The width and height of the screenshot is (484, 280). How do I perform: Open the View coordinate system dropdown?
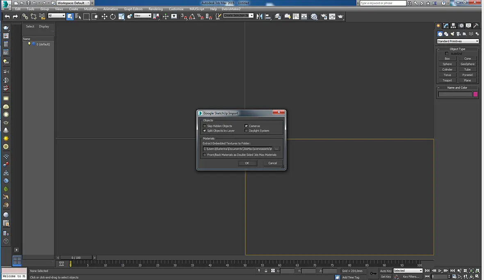click(x=142, y=16)
